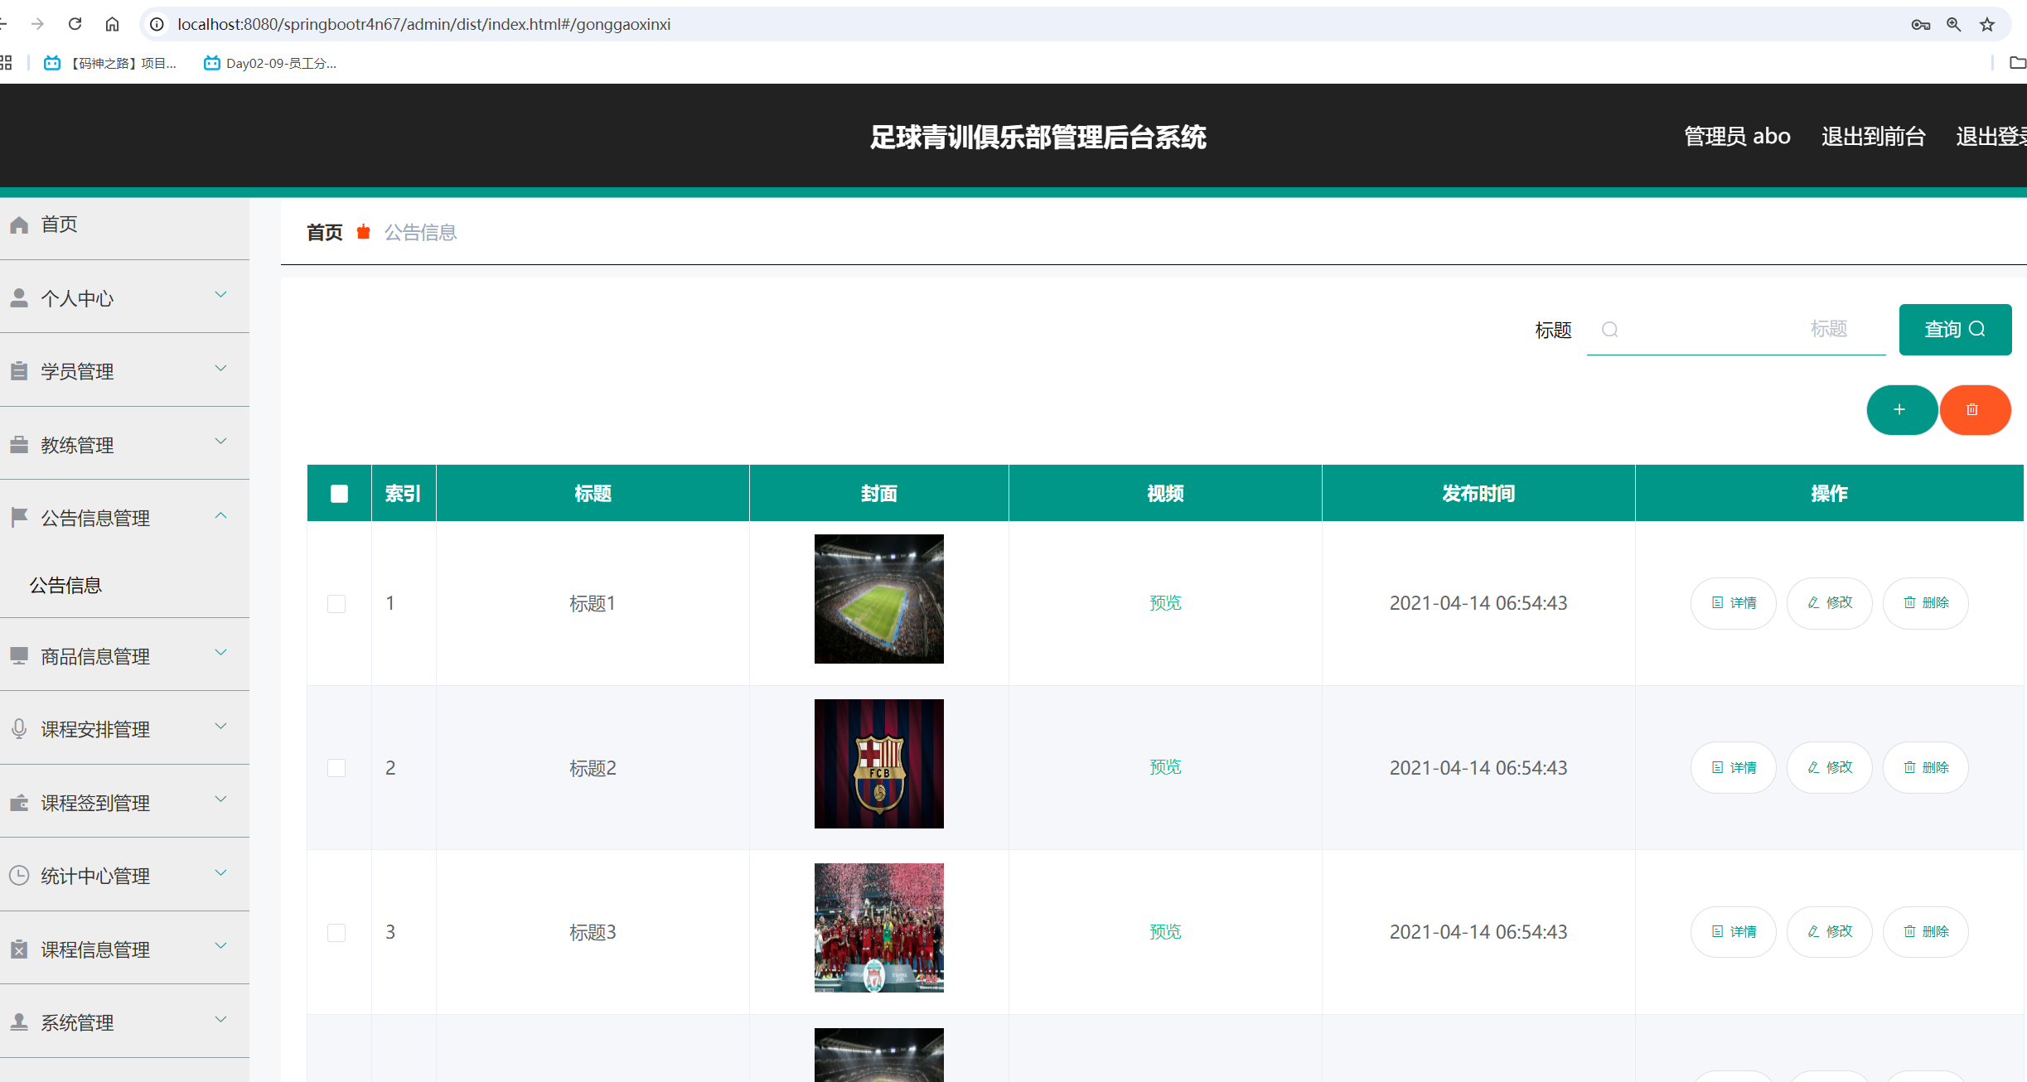Open the 预览 video link for 标题2

coord(1165,766)
